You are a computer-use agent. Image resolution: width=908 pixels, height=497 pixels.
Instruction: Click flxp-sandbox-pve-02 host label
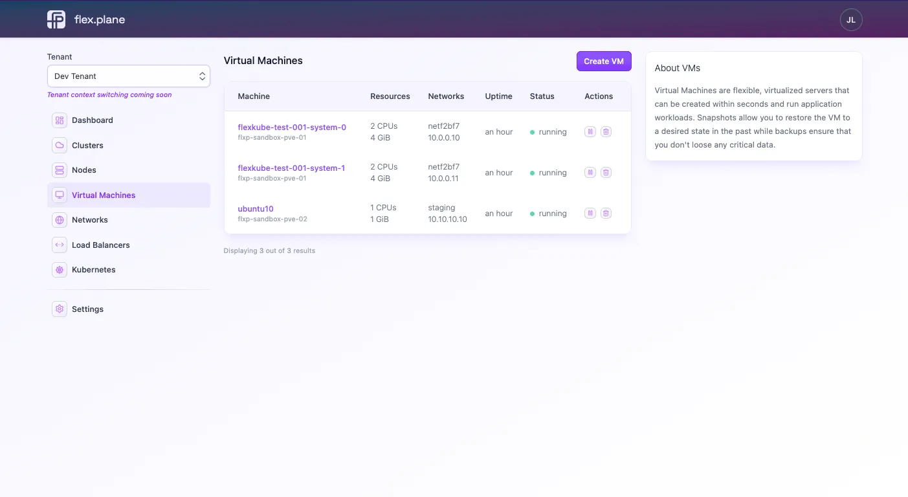coord(272,219)
